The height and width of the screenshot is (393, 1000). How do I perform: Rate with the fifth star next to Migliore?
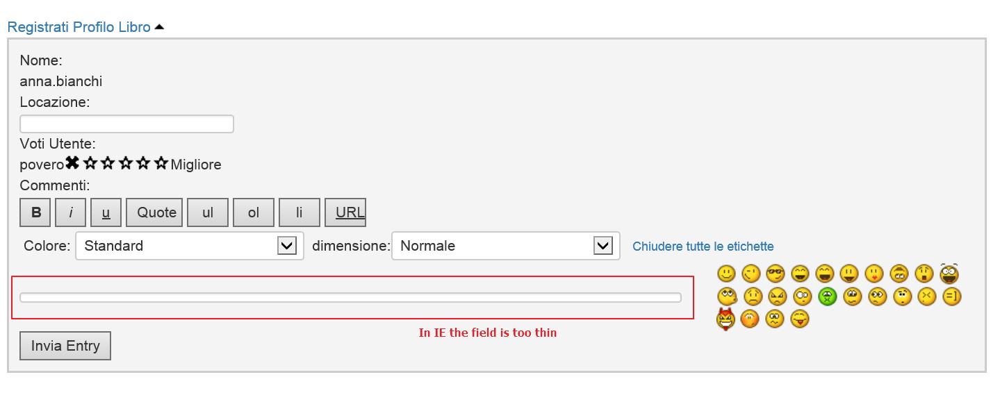tap(161, 163)
